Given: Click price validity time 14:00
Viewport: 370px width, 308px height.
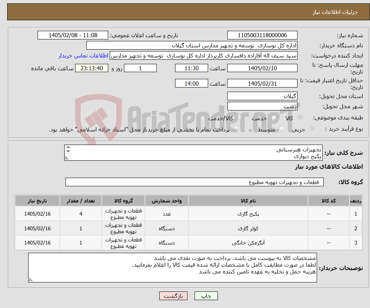Looking at the screenshot, I should pyautogui.click(x=191, y=83).
